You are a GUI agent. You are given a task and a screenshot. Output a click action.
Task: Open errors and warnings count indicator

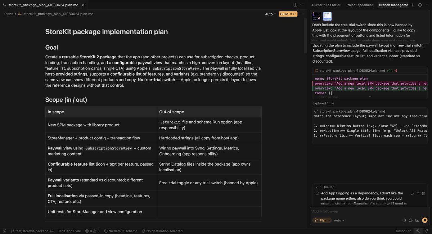[x=93, y=231]
